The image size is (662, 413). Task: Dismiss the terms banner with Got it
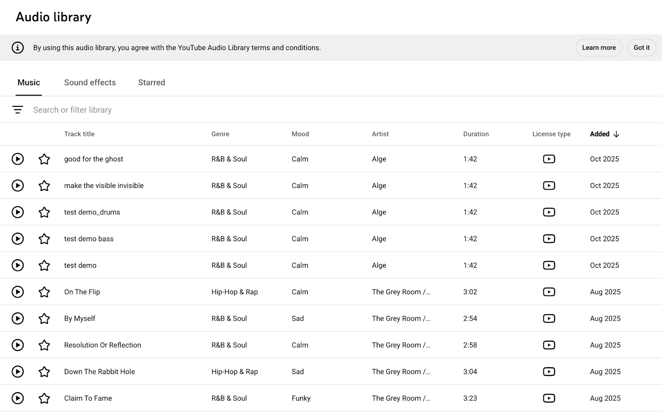(641, 48)
